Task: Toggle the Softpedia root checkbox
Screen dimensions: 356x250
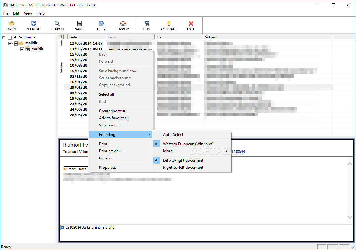Action: (x=10, y=38)
